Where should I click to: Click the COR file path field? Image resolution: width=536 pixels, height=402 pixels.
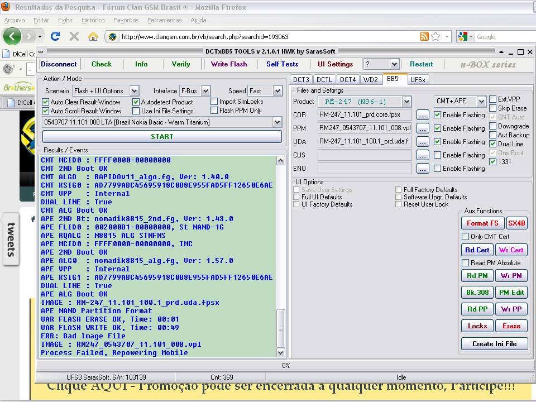(x=365, y=115)
